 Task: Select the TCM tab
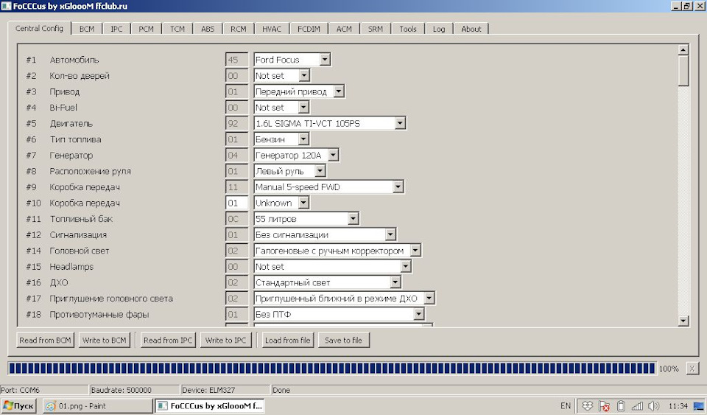point(177,29)
